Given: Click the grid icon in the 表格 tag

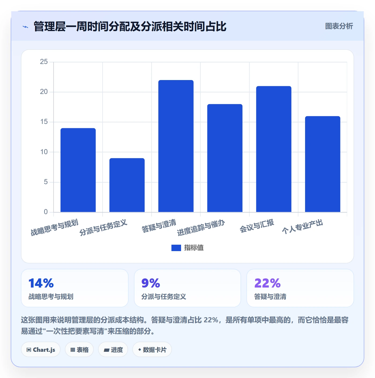Looking at the screenshot, I should pyautogui.click(x=73, y=350).
